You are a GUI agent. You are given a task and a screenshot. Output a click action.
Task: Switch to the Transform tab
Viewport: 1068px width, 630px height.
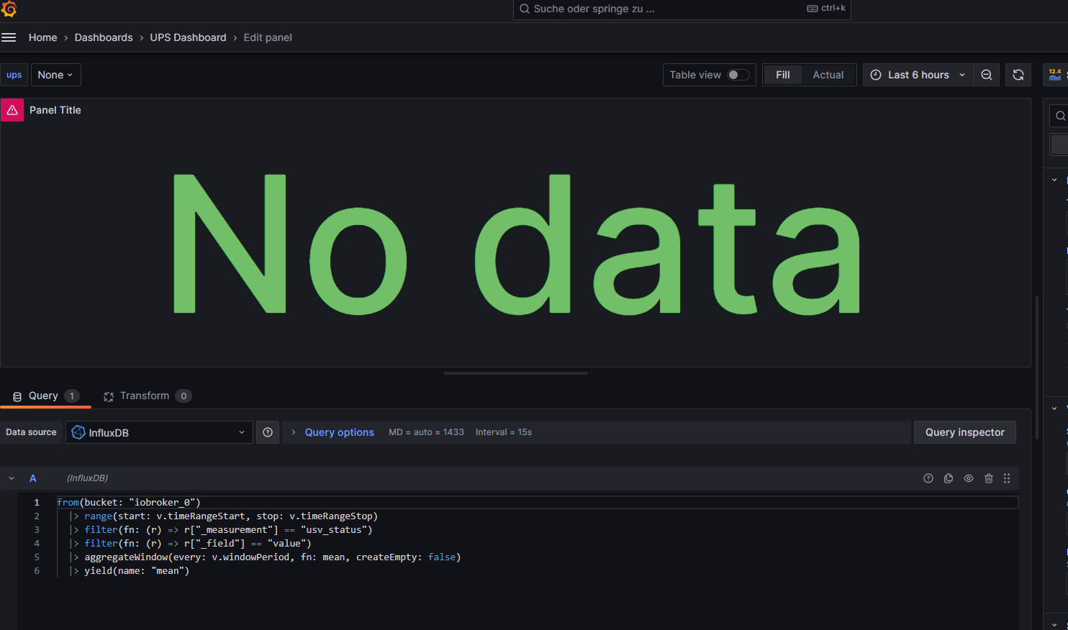[x=145, y=396]
